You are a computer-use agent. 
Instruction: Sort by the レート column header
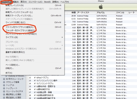point(132,13)
